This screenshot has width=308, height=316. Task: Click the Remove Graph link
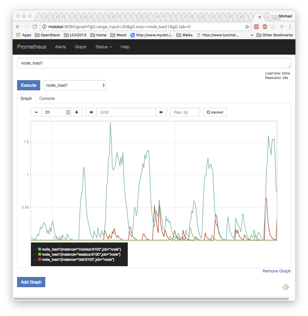coord(277,271)
